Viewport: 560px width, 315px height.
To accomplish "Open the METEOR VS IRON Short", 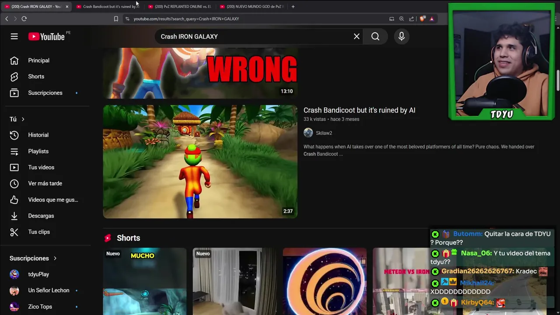I will pyautogui.click(x=401, y=281).
